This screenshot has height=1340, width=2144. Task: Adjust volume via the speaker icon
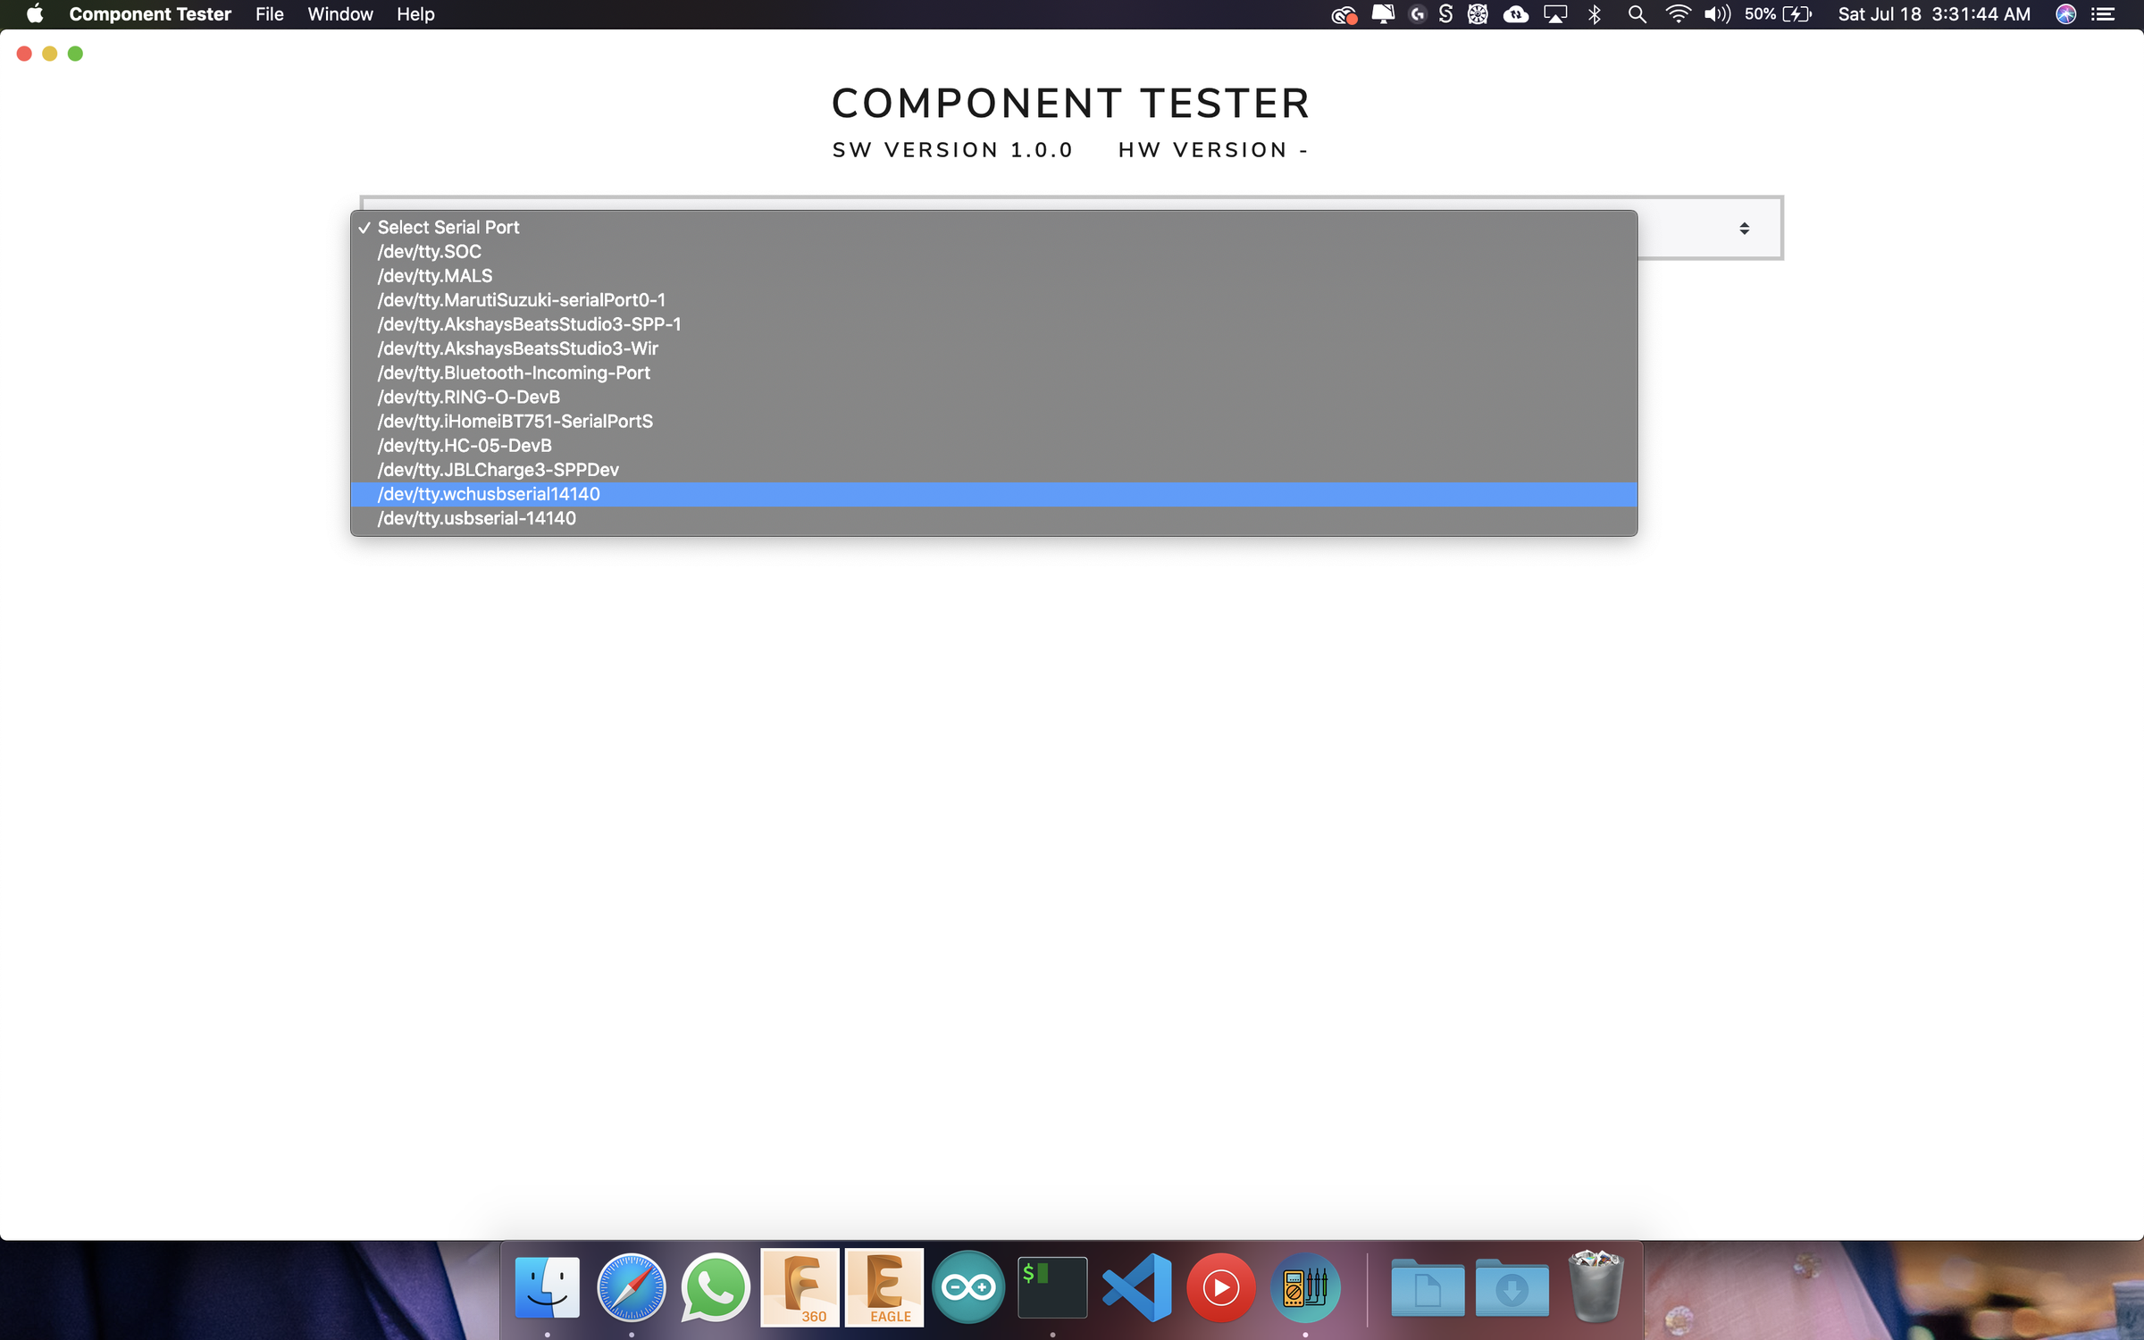(x=1716, y=13)
